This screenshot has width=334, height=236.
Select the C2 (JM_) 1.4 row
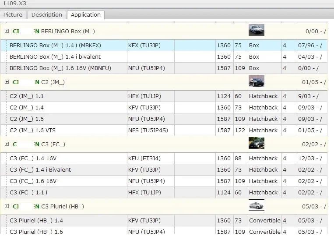pos(164,108)
